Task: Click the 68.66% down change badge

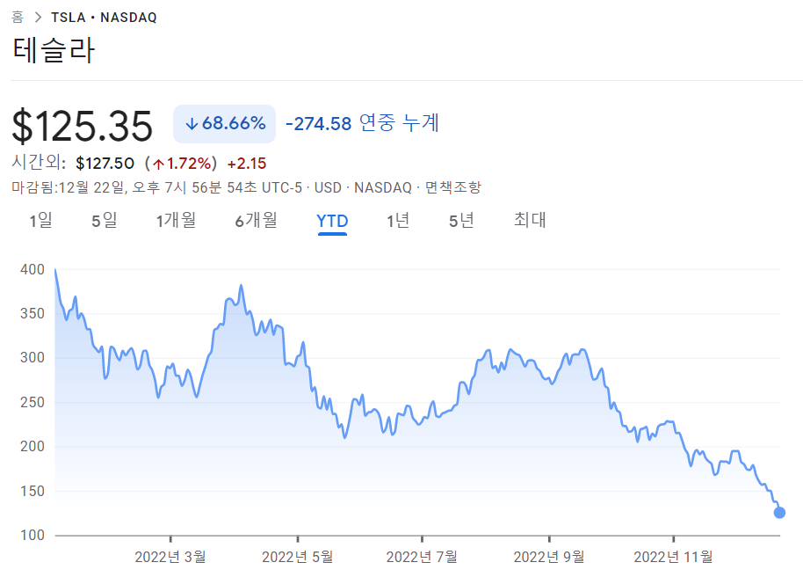Action: point(224,124)
